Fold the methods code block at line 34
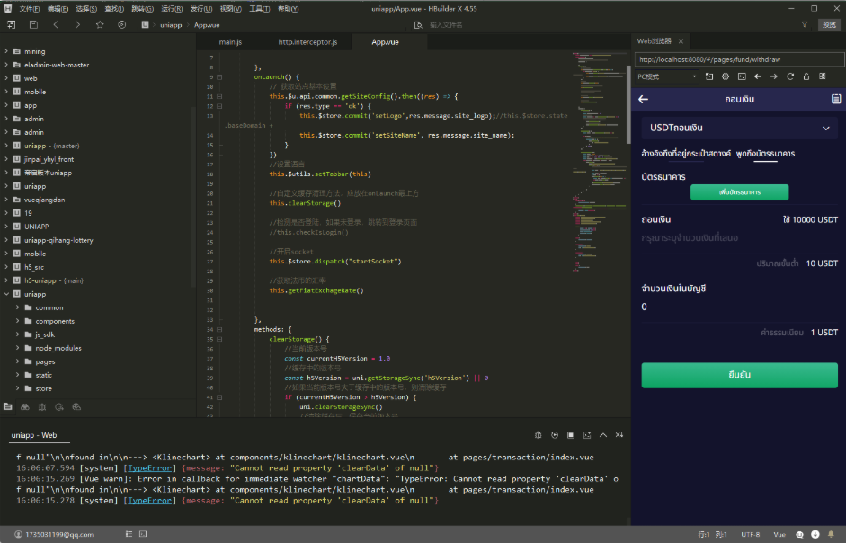 click(219, 329)
